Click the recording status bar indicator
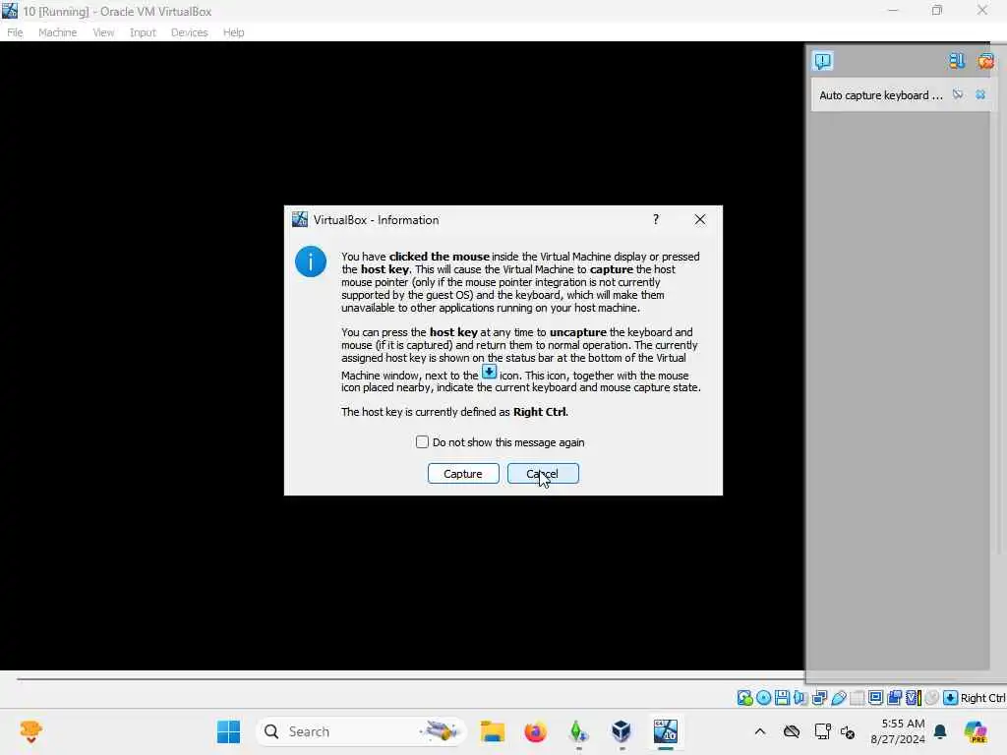 [x=895, y=698]
